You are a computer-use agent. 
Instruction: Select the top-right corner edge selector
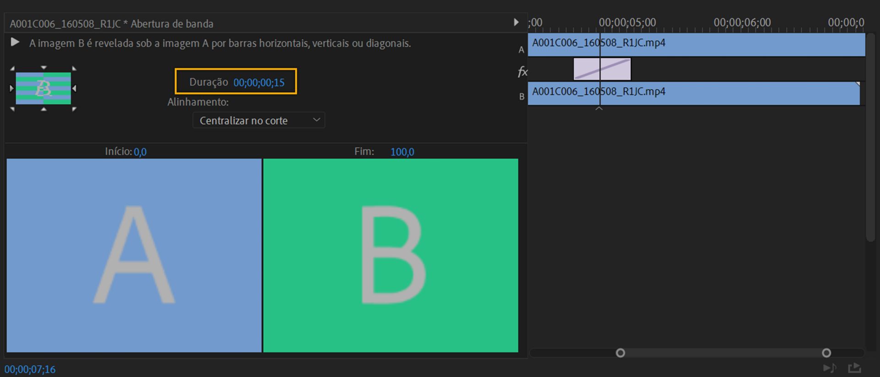pos(74,69)
